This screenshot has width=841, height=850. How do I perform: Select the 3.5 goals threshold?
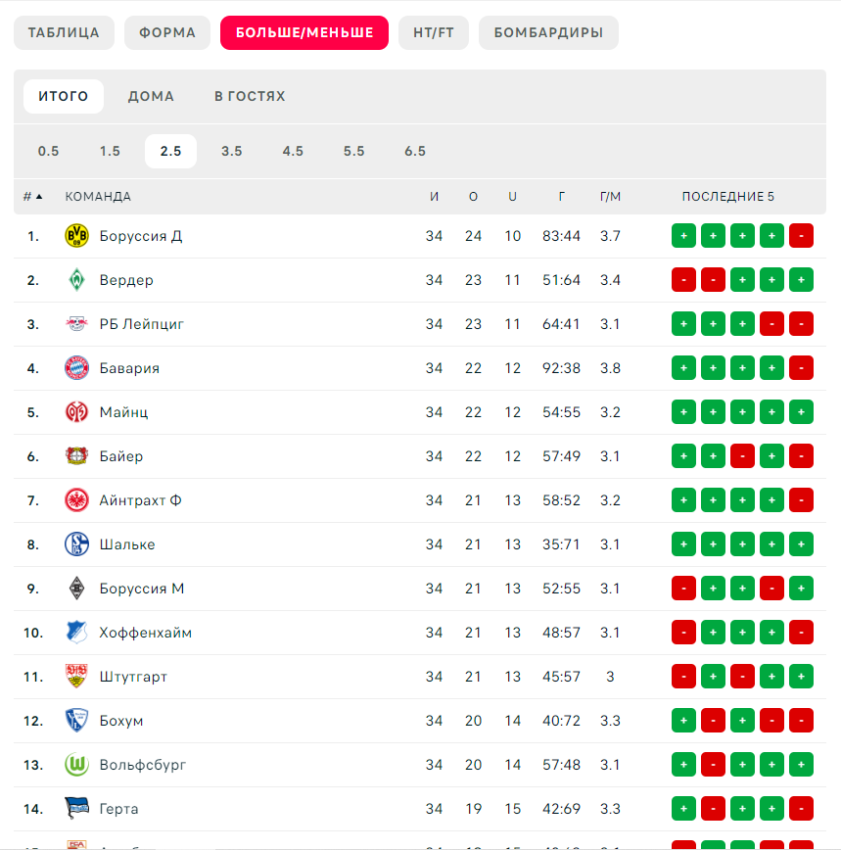[x=231, y=151]
